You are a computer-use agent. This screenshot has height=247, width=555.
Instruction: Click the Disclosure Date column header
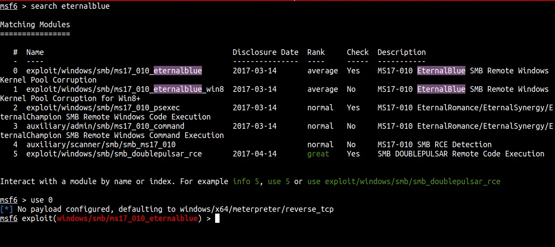[265, 52]
